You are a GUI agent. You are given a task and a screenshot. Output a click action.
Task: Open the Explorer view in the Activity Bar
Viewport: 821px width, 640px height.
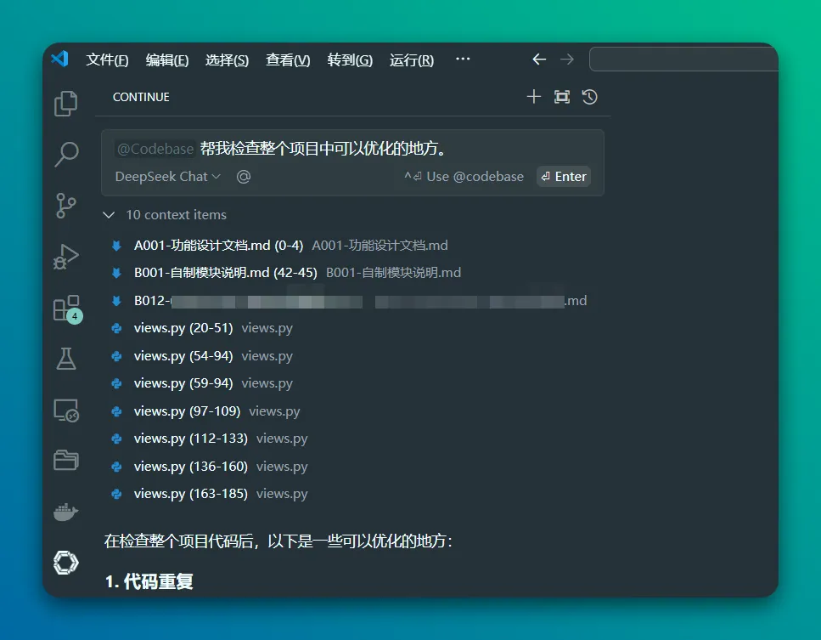click(66, 103)
